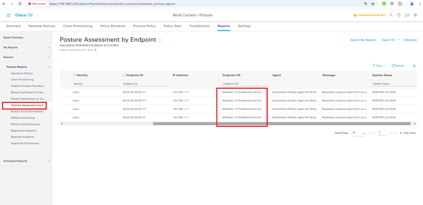Reload the page with browser refresh icon

pos(20,4)
